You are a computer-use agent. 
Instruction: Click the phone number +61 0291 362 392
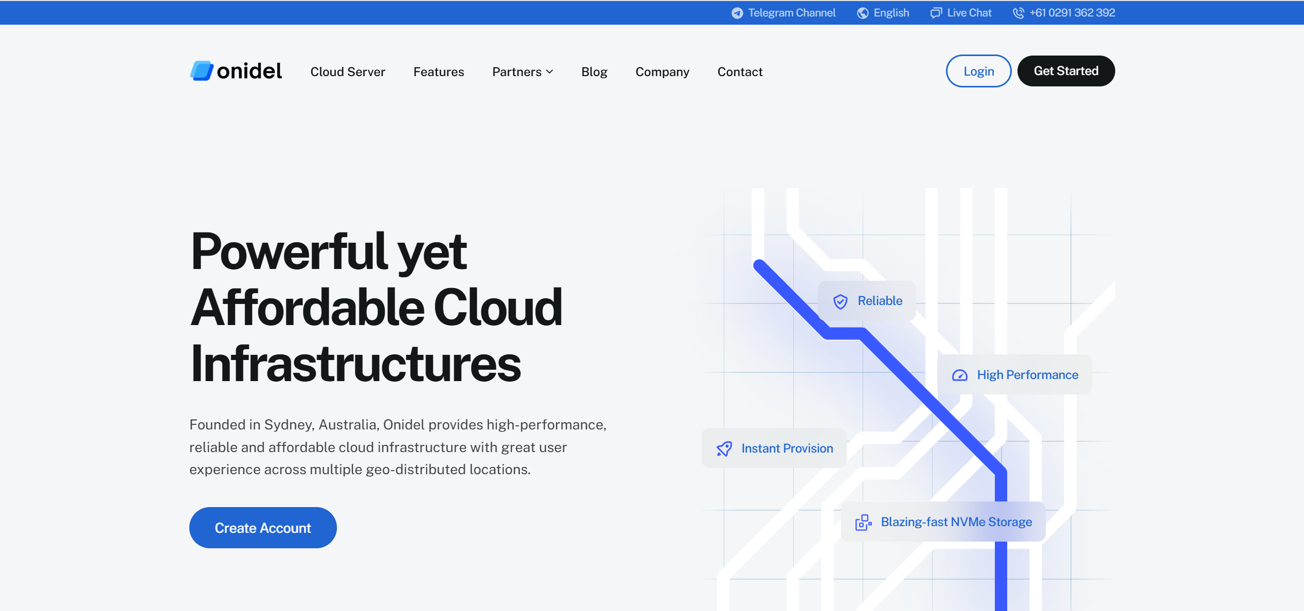pos(1072,13)
